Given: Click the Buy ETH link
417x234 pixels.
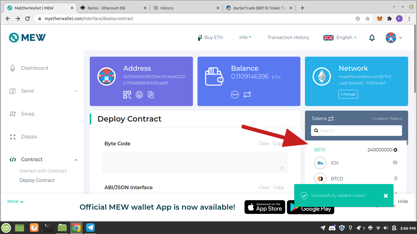Looking at the screenshot, I should coord(210,37).
